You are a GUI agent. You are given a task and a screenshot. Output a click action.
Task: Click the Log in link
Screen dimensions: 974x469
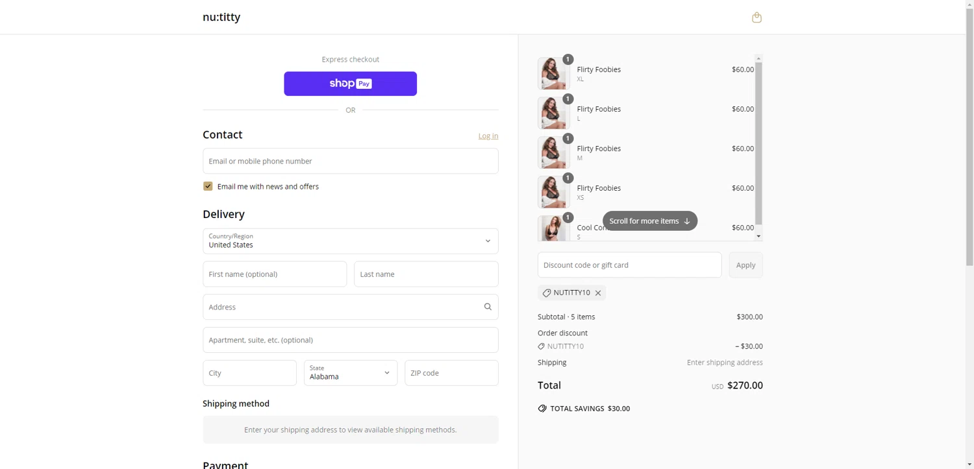coord(488,136)
